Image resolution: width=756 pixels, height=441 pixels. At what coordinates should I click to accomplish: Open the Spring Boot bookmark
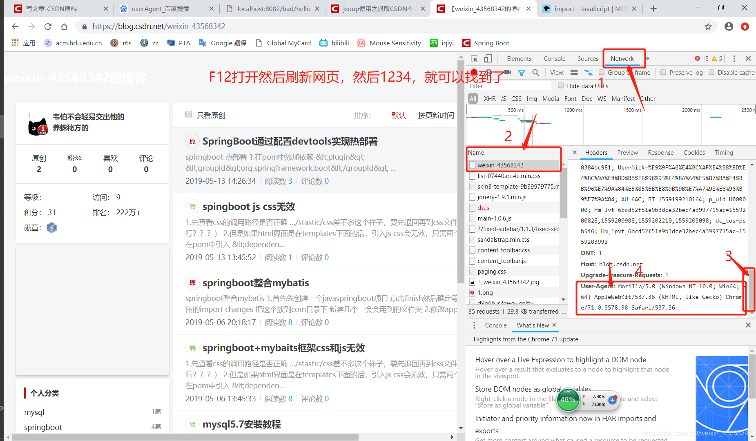[x=486, y=43]
